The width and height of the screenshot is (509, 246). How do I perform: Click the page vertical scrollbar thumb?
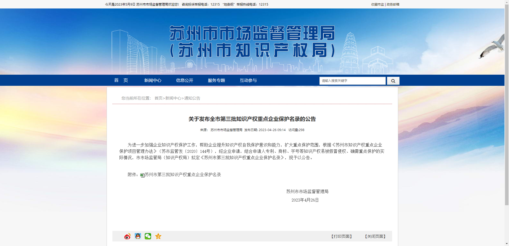pos(507,104)
